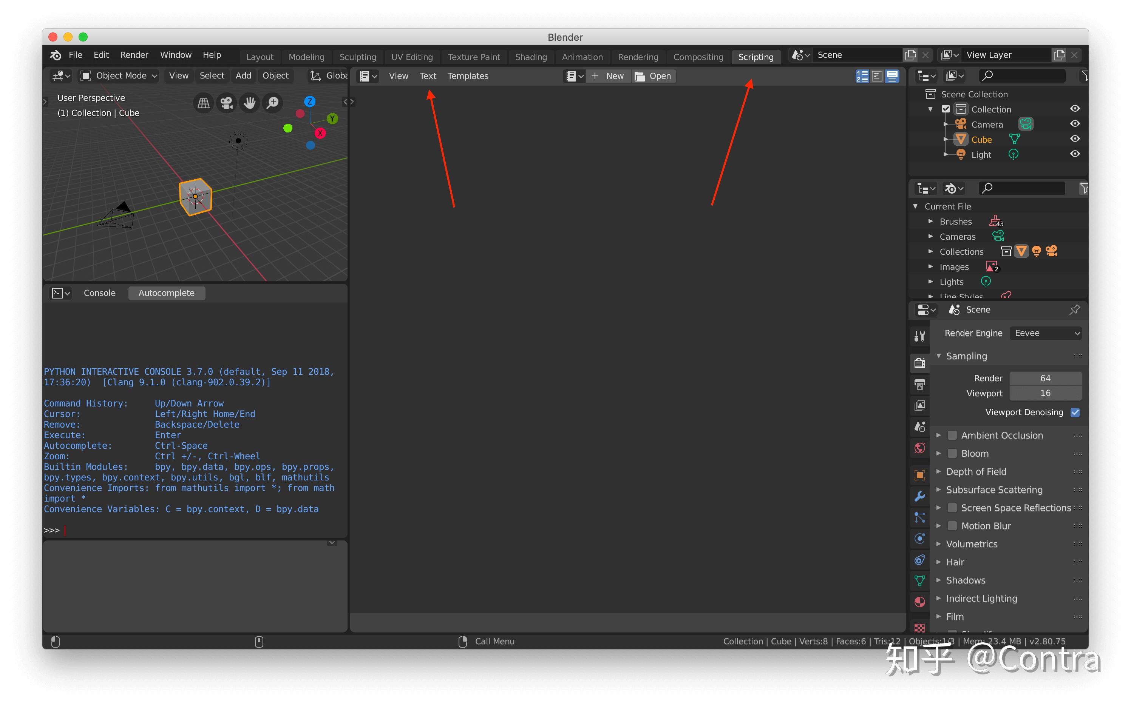Switch to the Shading workspace tab
This screenshot has width=1131, height=705.
coord(530,57)
